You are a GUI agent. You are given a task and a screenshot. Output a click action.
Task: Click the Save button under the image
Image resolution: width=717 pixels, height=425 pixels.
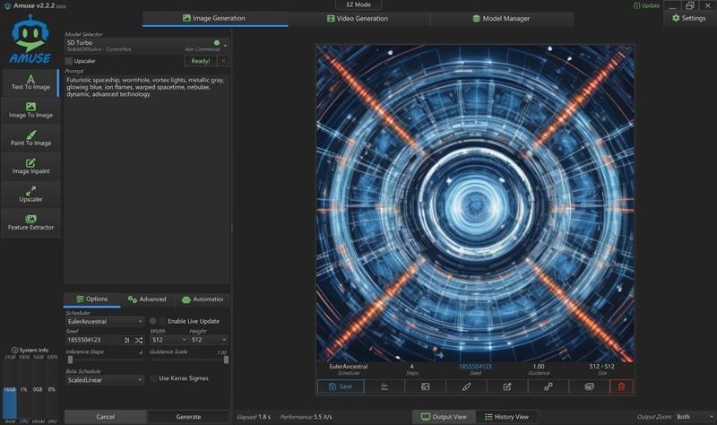[x=341, y=386]
